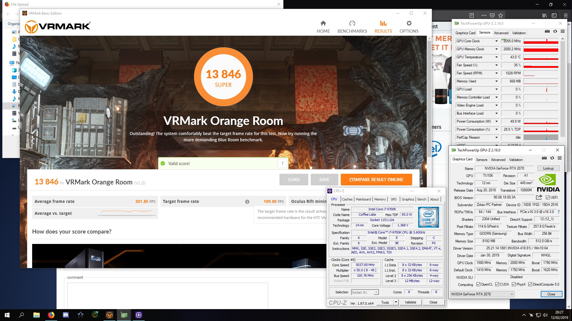Open VRMark BENCHMARKS section
Viewport: 572px width, 321px height.
(x=352, y=27)
